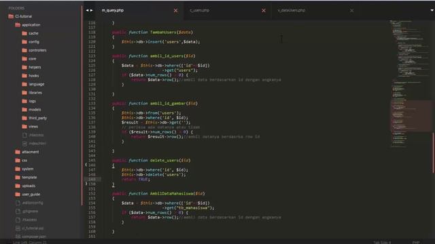Viewport: 435px width, 244px height.
Task: Click the insert('users',$data) code line
Action: click(160, 42)
